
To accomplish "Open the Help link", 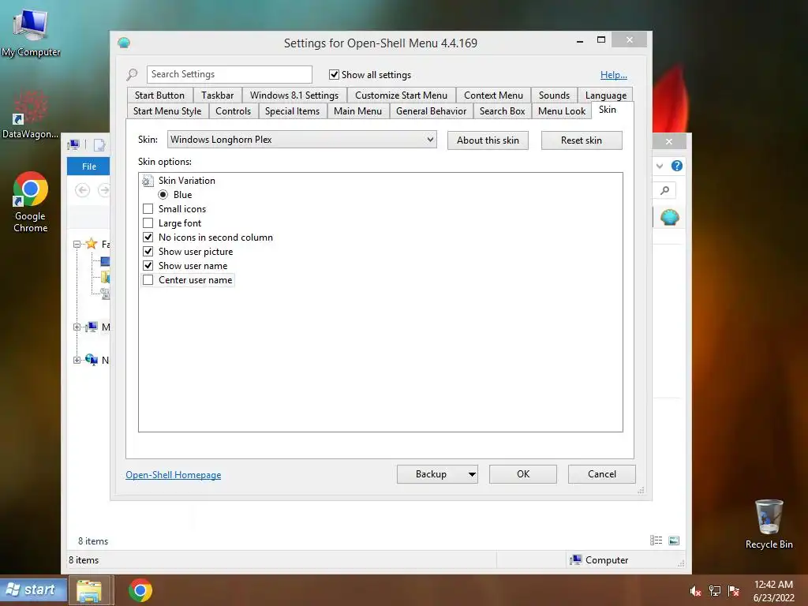I will [614, 75].
